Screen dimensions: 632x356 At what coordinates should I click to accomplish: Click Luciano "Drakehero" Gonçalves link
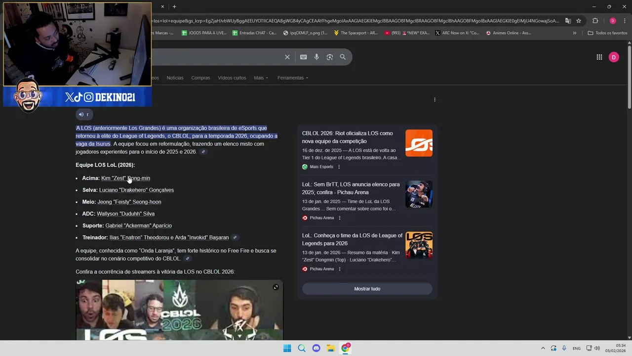coord(136,190)
